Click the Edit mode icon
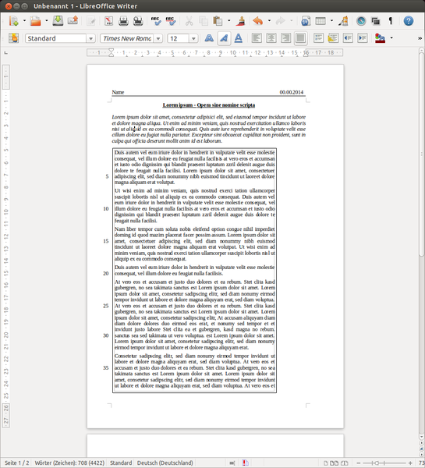Screen dimensions: 425x468 91,21
